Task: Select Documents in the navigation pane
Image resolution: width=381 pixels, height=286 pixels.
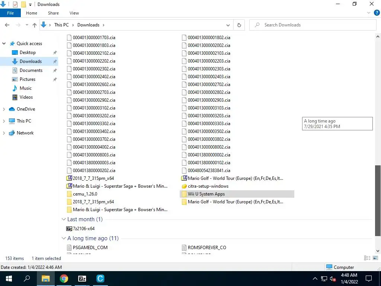Action: [x=31, y=70]
